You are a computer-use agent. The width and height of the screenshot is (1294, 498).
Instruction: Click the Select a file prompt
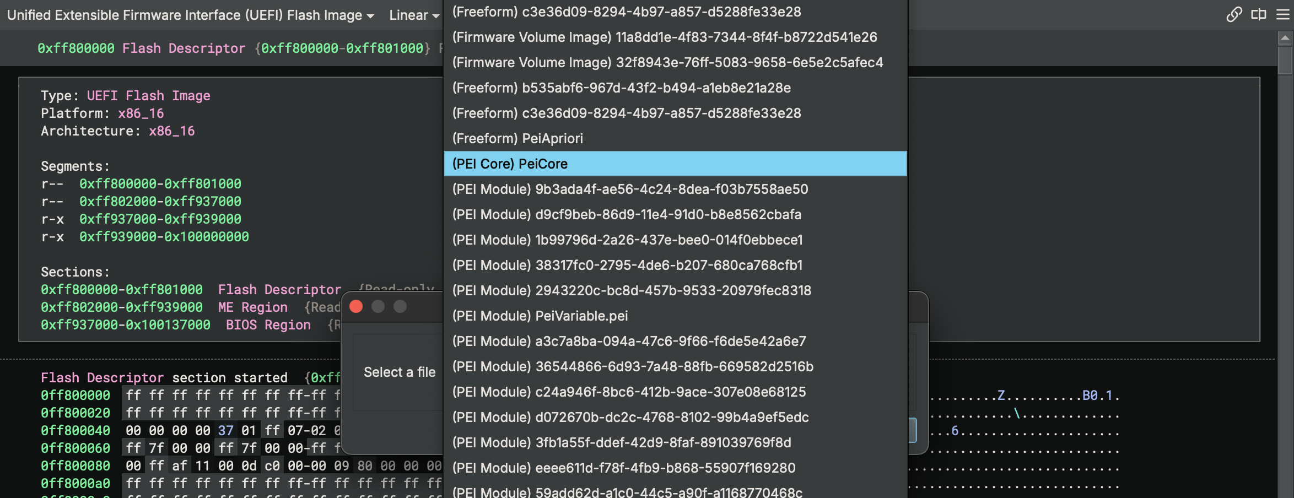point(399,372)
